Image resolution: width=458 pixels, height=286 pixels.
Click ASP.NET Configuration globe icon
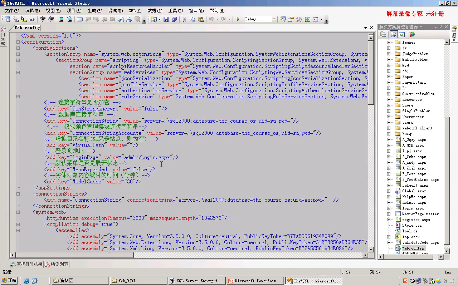(x=412, y=35)
